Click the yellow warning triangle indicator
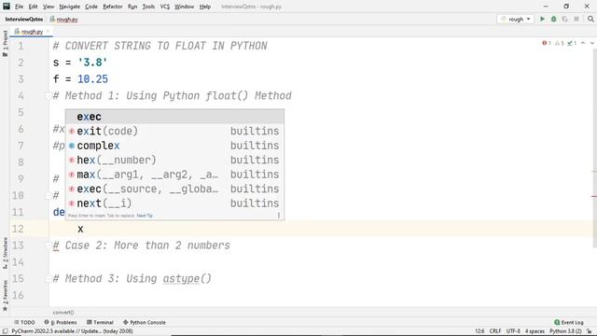The height and width of the screenshot is (336, 597). coord(559,43)
